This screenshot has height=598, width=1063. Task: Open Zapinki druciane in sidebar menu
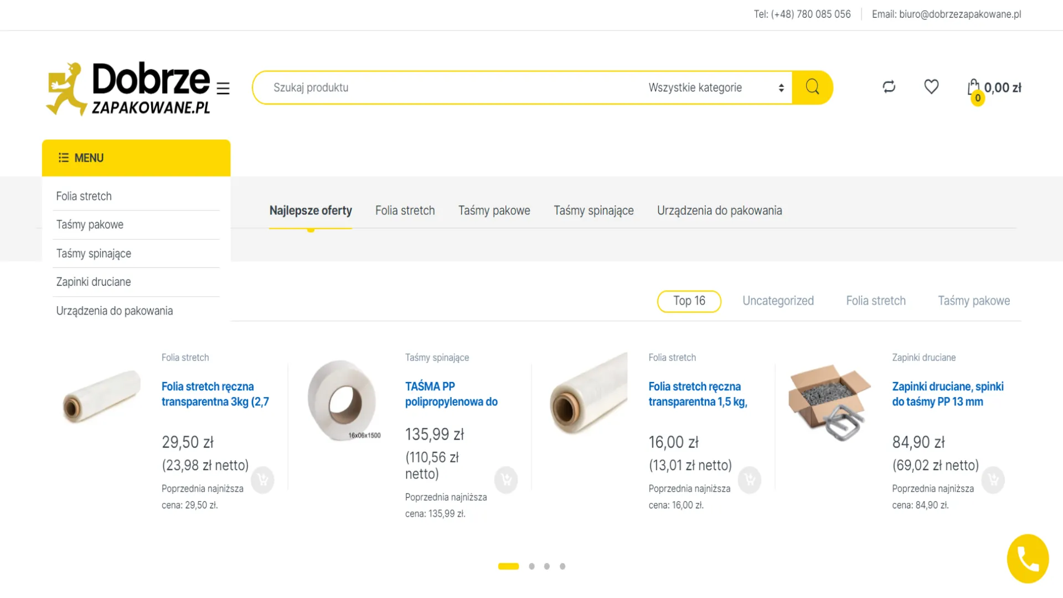pos(94,282)
